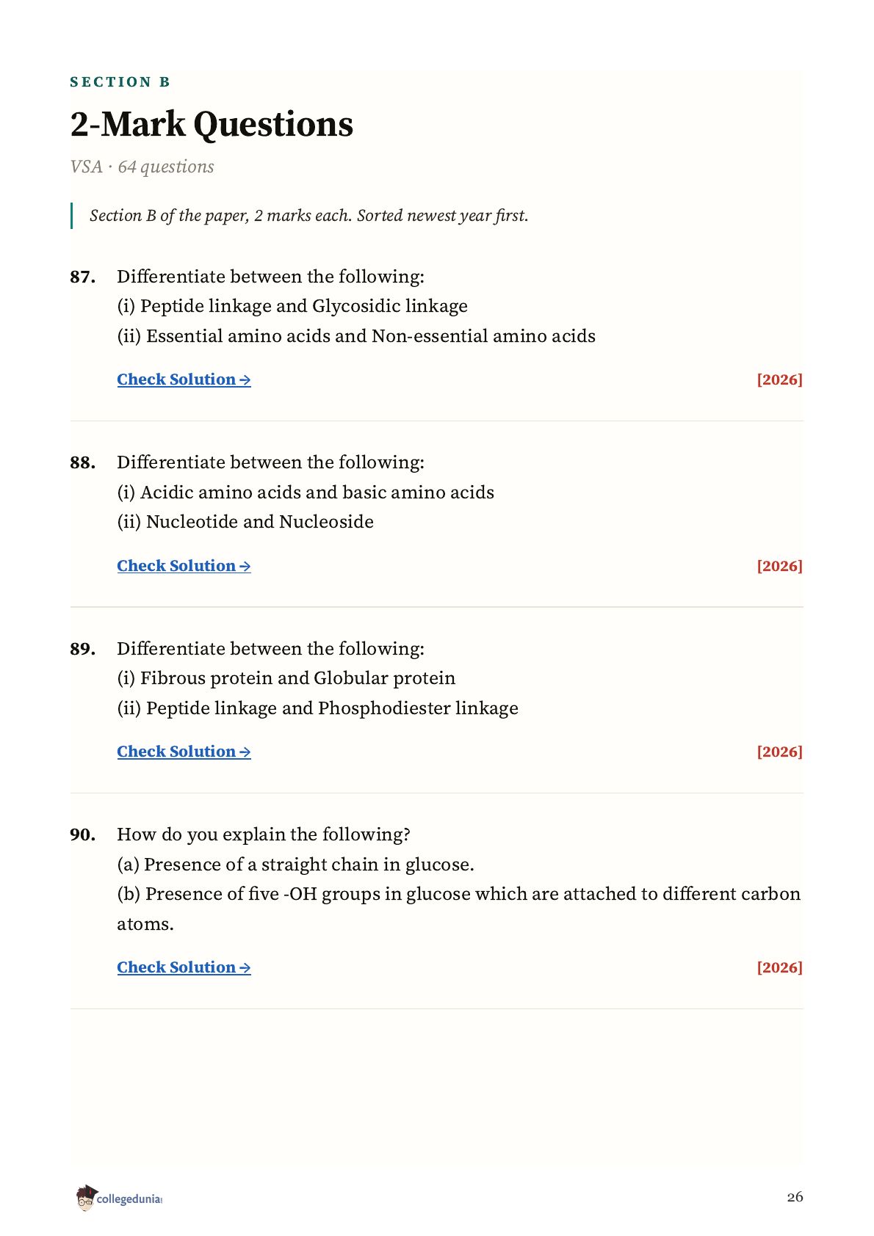Click the 'Sorted newest year first' note
The height and width of the screenshot is (1236, 874).
tap(442, 216)
